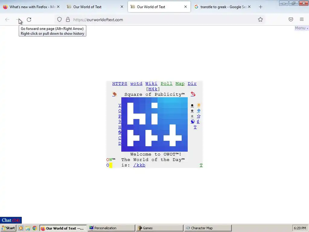Open the Games taskbar window

160,228
